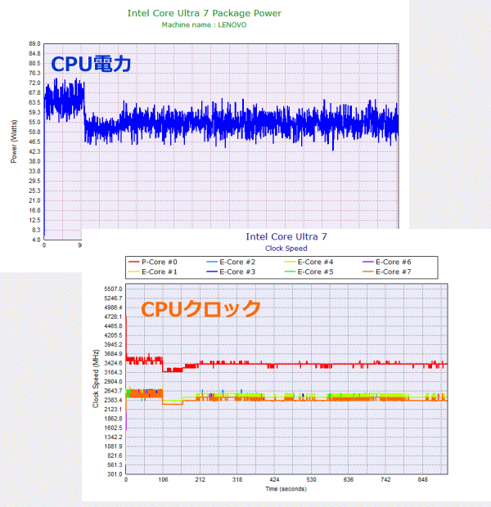Click the 424 tick on time axis
The width and height of the screenshot is (491, 507).
pyautogui.click(x=274, y=479)
